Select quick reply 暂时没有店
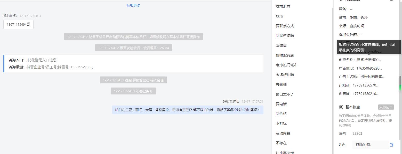The image size is (402, 154). (x=285, y=55)
